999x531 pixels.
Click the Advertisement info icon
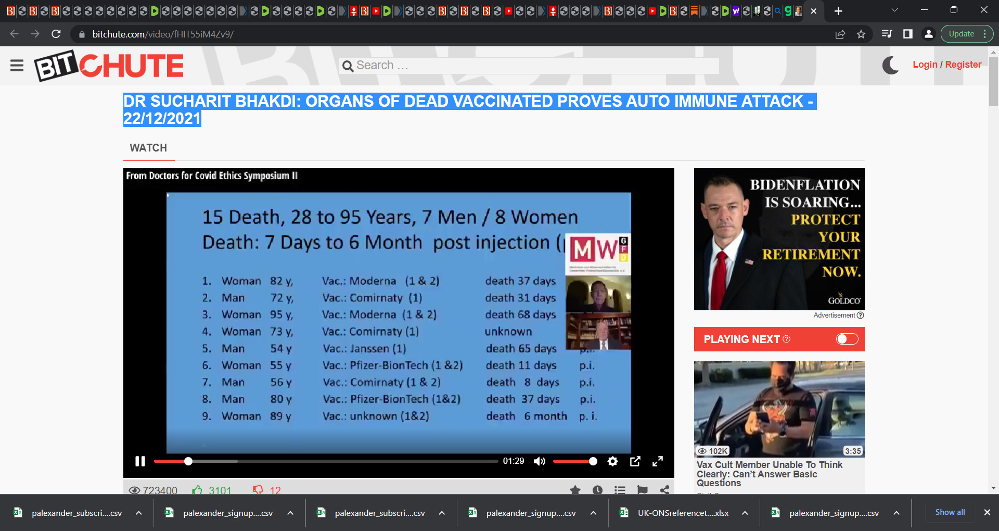(861, 315)
